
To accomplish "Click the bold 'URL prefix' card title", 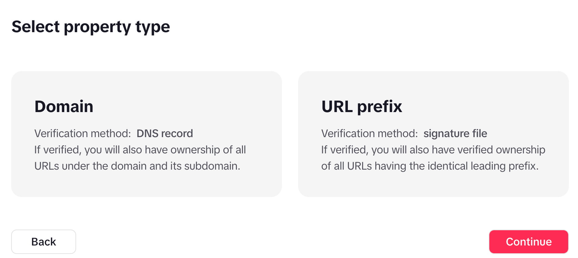I will pyautogui.click(x=362, y=106).
